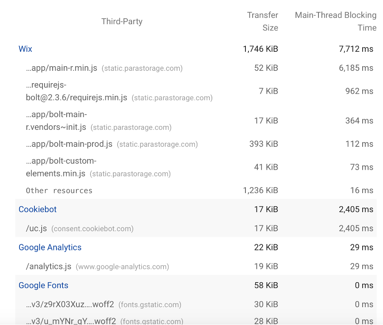Click Google Fonts 58 KiB size

click(x=266, y=285)
